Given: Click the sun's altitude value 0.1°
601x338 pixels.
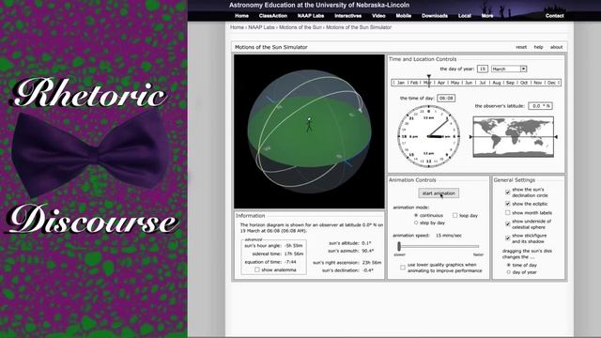Looking at the screenshot, I should coord(366,243).
